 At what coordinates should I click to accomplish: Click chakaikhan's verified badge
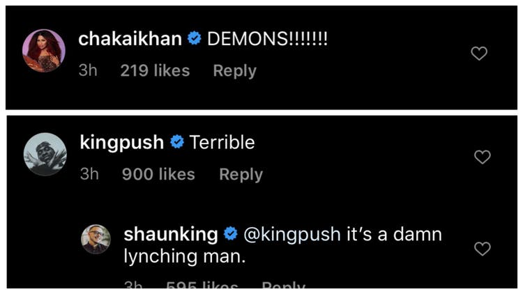click(195, 39)
